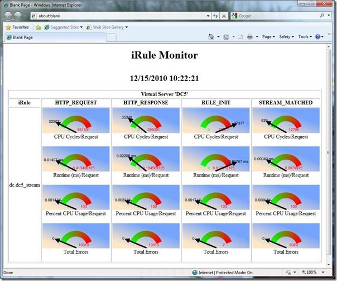Click the status bar privacy lock icon
The height and width of the screenshot is (281, 337).
[288, 273]
